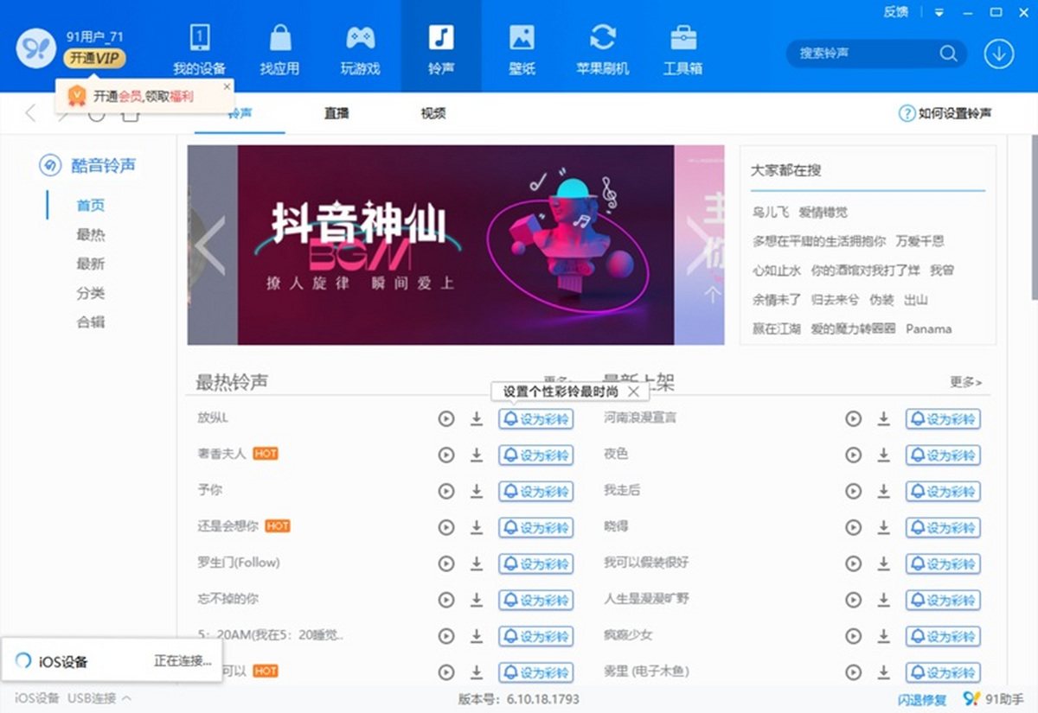The width and height of the screenshot is (1038, 713).
Task: Play the 我可以假装很好 ringtone
Action: click(x=854, y=564)
